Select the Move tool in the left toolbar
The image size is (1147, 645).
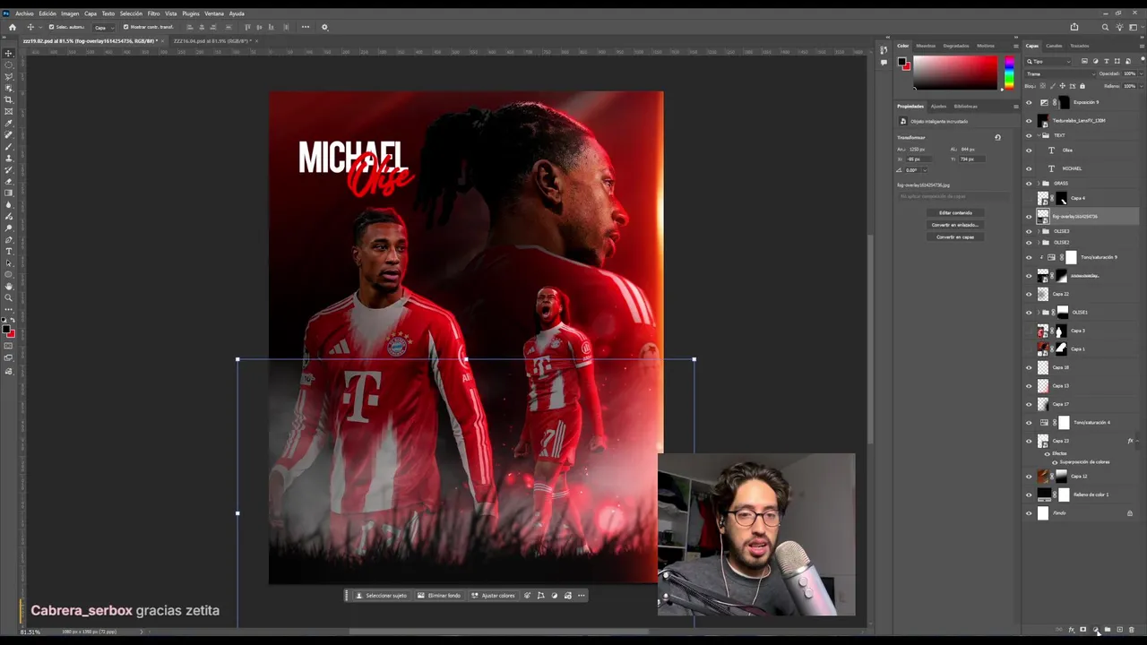9,54
